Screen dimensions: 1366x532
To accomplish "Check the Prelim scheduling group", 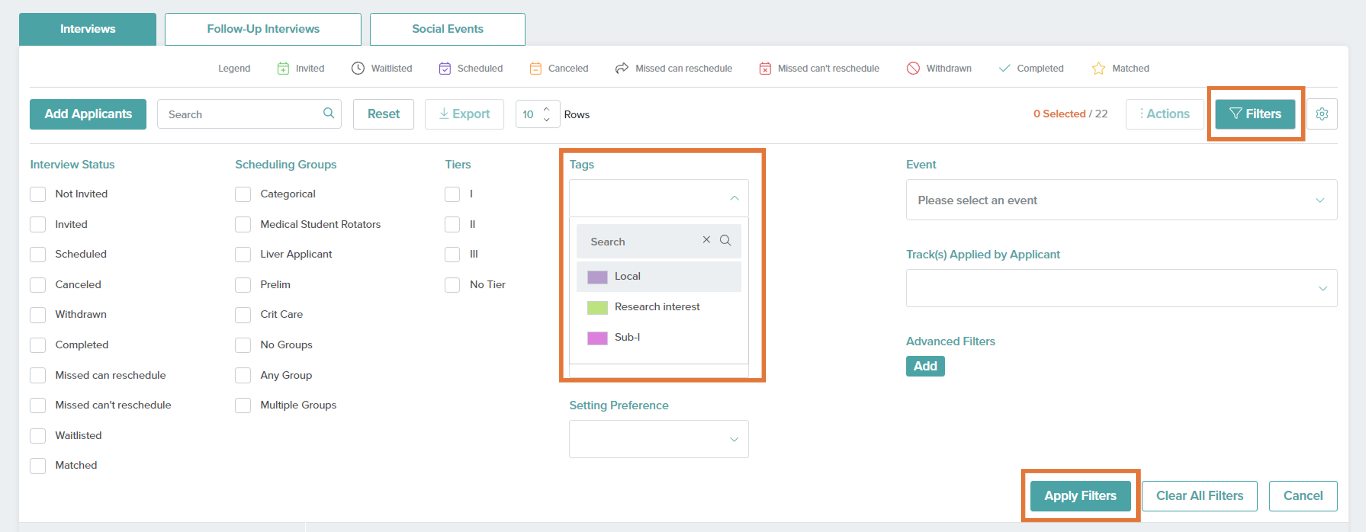I will (x=243, y=284).
